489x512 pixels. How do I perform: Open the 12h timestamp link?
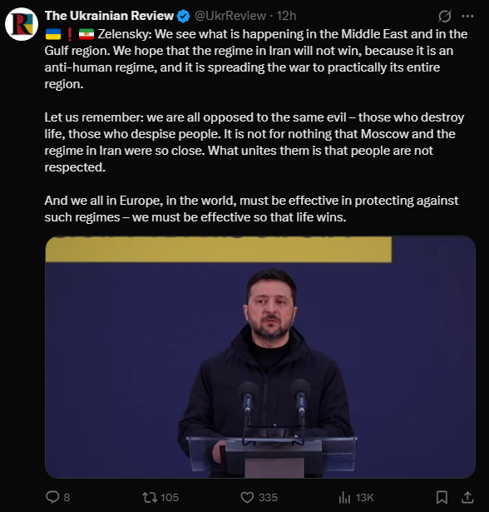point(286,16)
